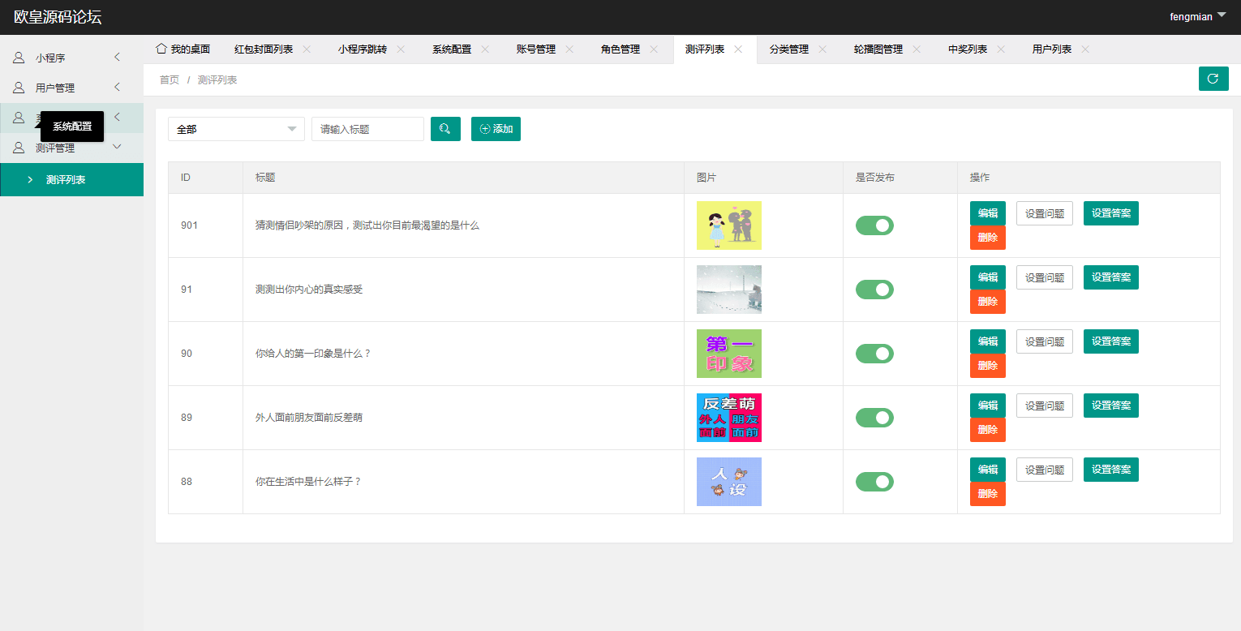Screen dimensions: 1241x631
Task: Close the 用户列表 tab
Action: point(1085,49)
